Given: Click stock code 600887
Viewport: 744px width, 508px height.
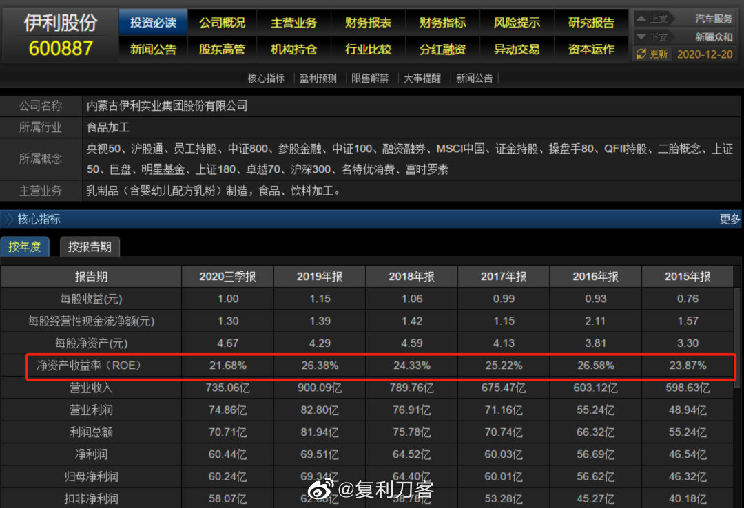Looking at the screenshot, I should [x=61, y=48].
